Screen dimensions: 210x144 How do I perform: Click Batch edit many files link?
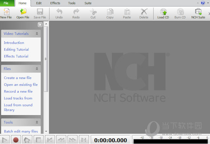point(21,131)
